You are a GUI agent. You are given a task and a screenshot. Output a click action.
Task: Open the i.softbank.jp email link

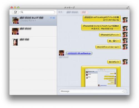click(79, 53)
